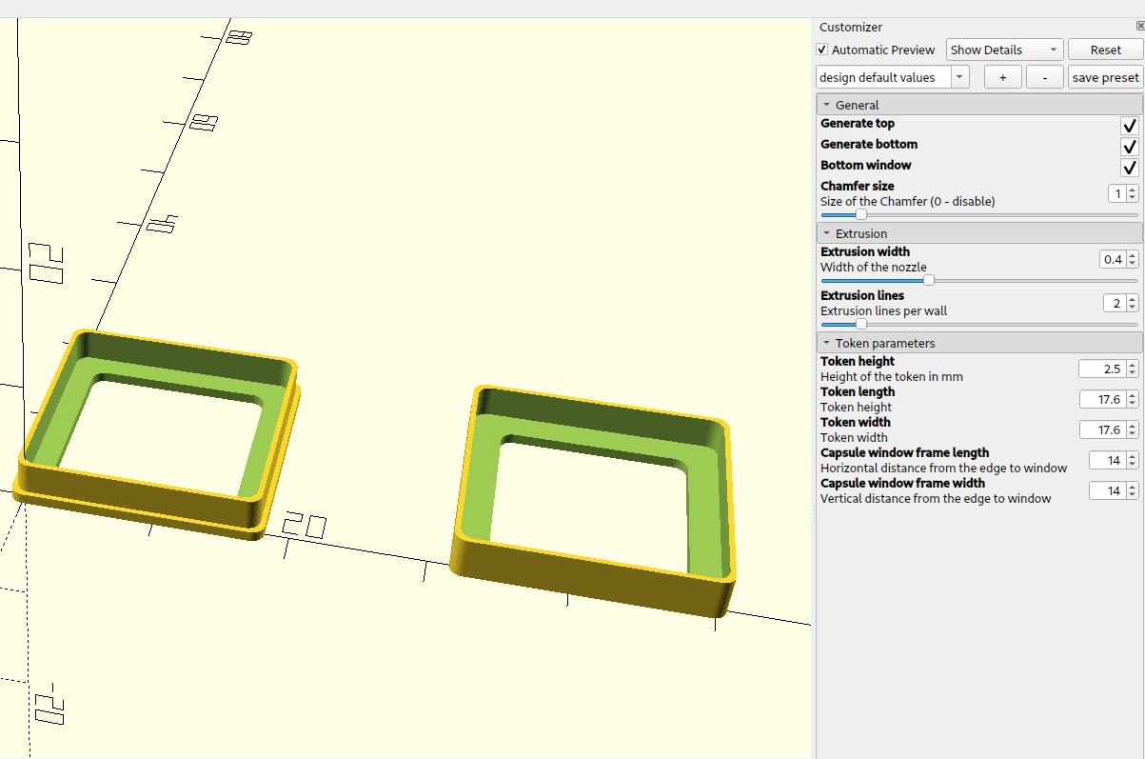
Task: Click the Capsule window frame width field
Action: (x=1106, y=490)
